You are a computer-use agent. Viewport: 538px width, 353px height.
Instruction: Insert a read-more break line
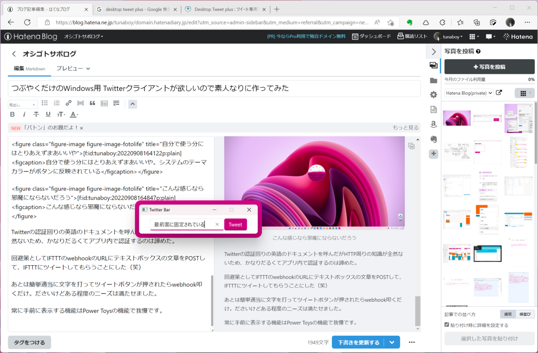pos(81,103)
